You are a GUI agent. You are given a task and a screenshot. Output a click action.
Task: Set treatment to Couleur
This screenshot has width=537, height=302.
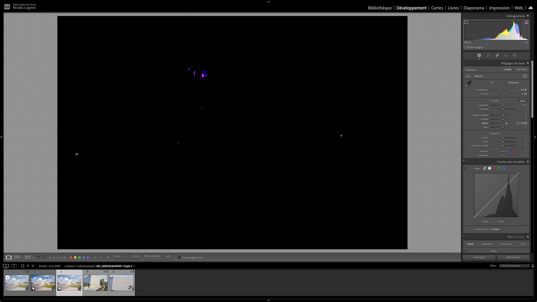tap(508, 69)
